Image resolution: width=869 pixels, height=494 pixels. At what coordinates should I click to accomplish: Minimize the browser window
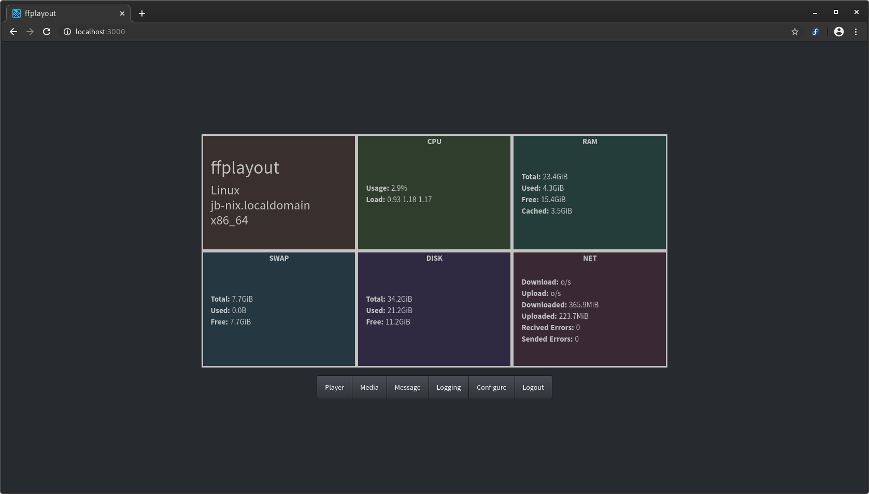pos(815,12)
